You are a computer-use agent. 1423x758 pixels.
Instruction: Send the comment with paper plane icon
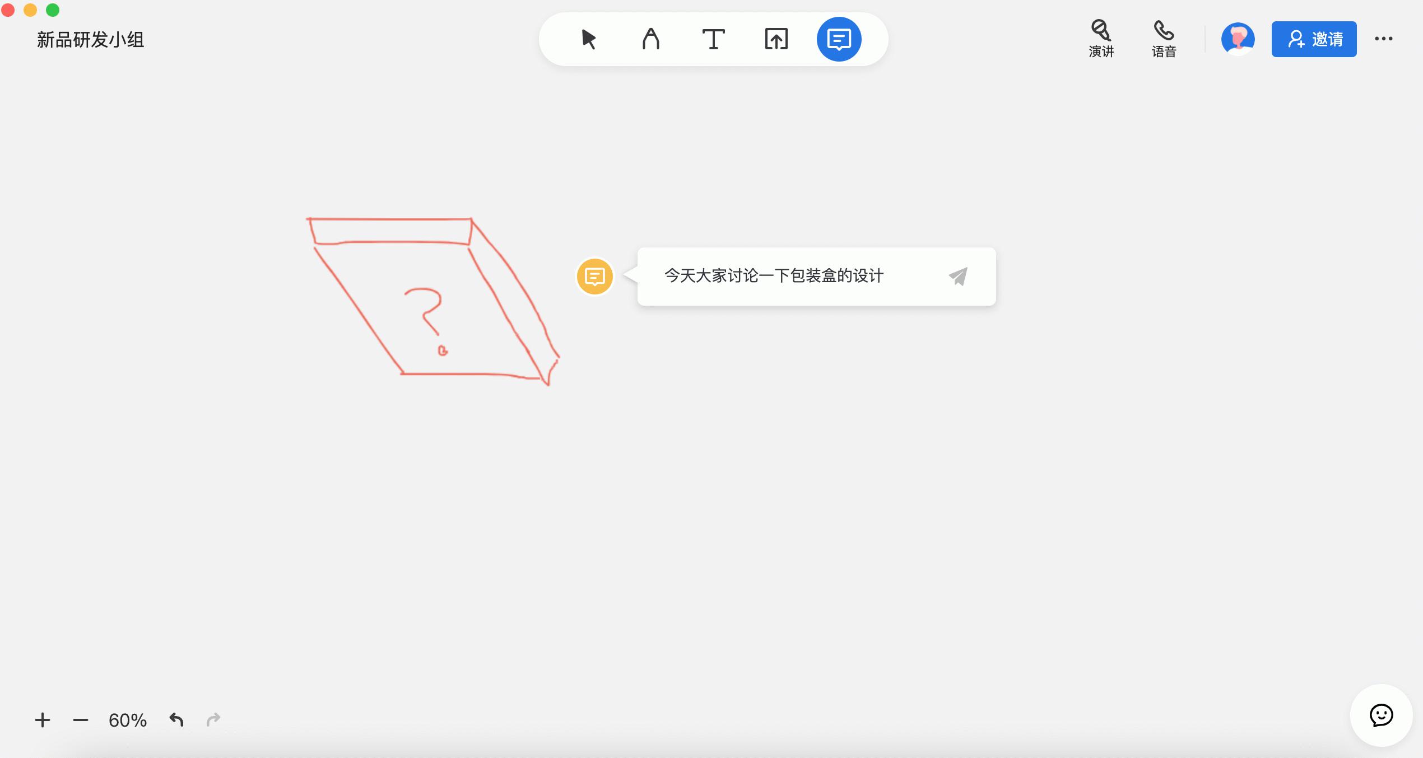pos(958,277)
